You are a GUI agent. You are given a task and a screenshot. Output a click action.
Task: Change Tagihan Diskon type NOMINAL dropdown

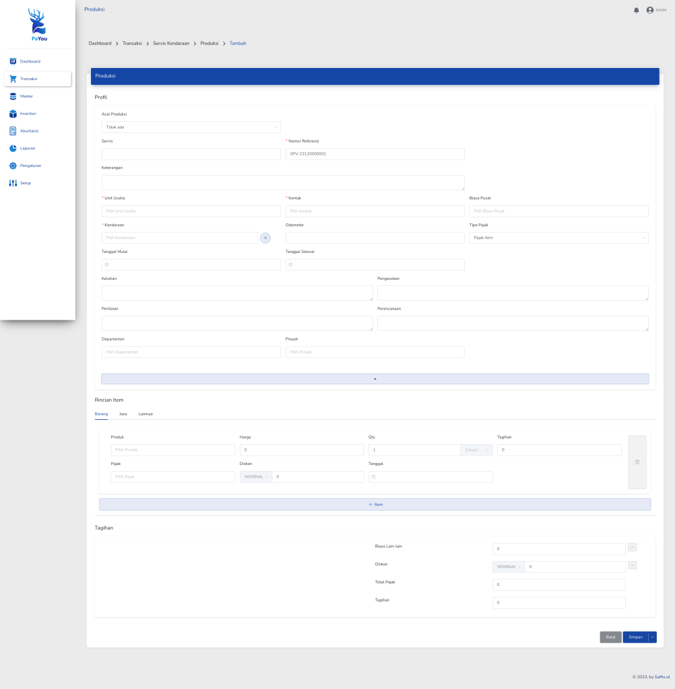coord(509,567)
